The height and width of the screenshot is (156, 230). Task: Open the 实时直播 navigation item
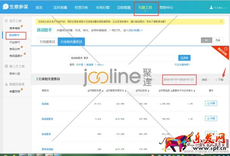pyautogui.click(x=60, y=8)
